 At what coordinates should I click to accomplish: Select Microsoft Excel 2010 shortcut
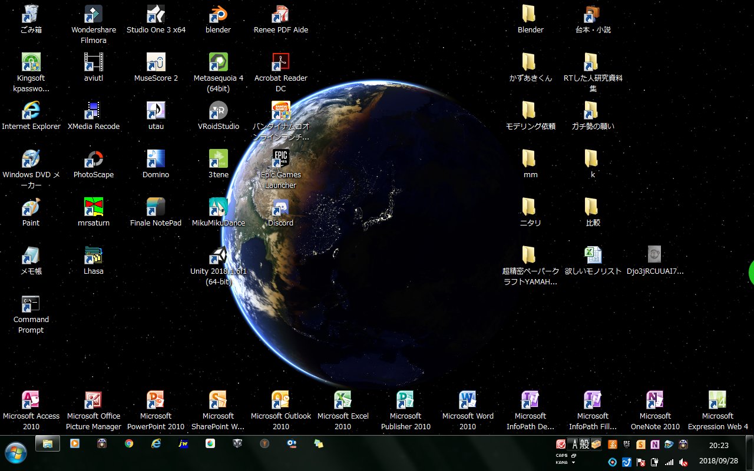tap(343, 410)
